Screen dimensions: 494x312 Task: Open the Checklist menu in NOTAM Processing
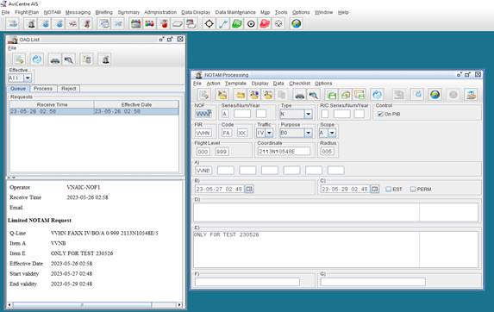tap(300, 84)
